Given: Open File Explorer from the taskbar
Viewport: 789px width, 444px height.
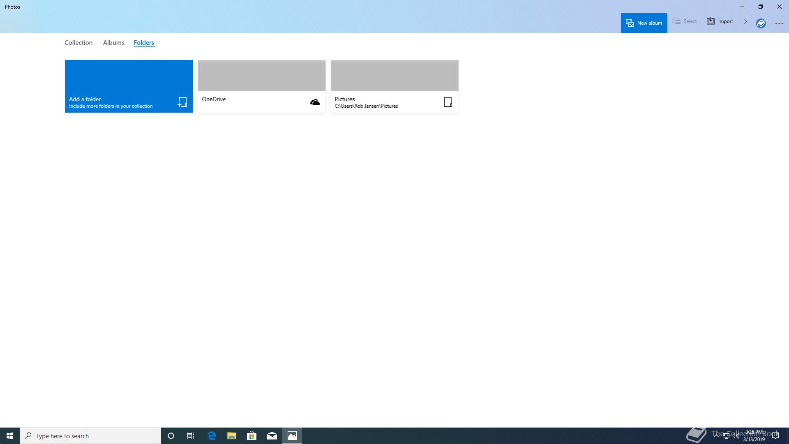Looking at the screenshot, I should [232, 436].
